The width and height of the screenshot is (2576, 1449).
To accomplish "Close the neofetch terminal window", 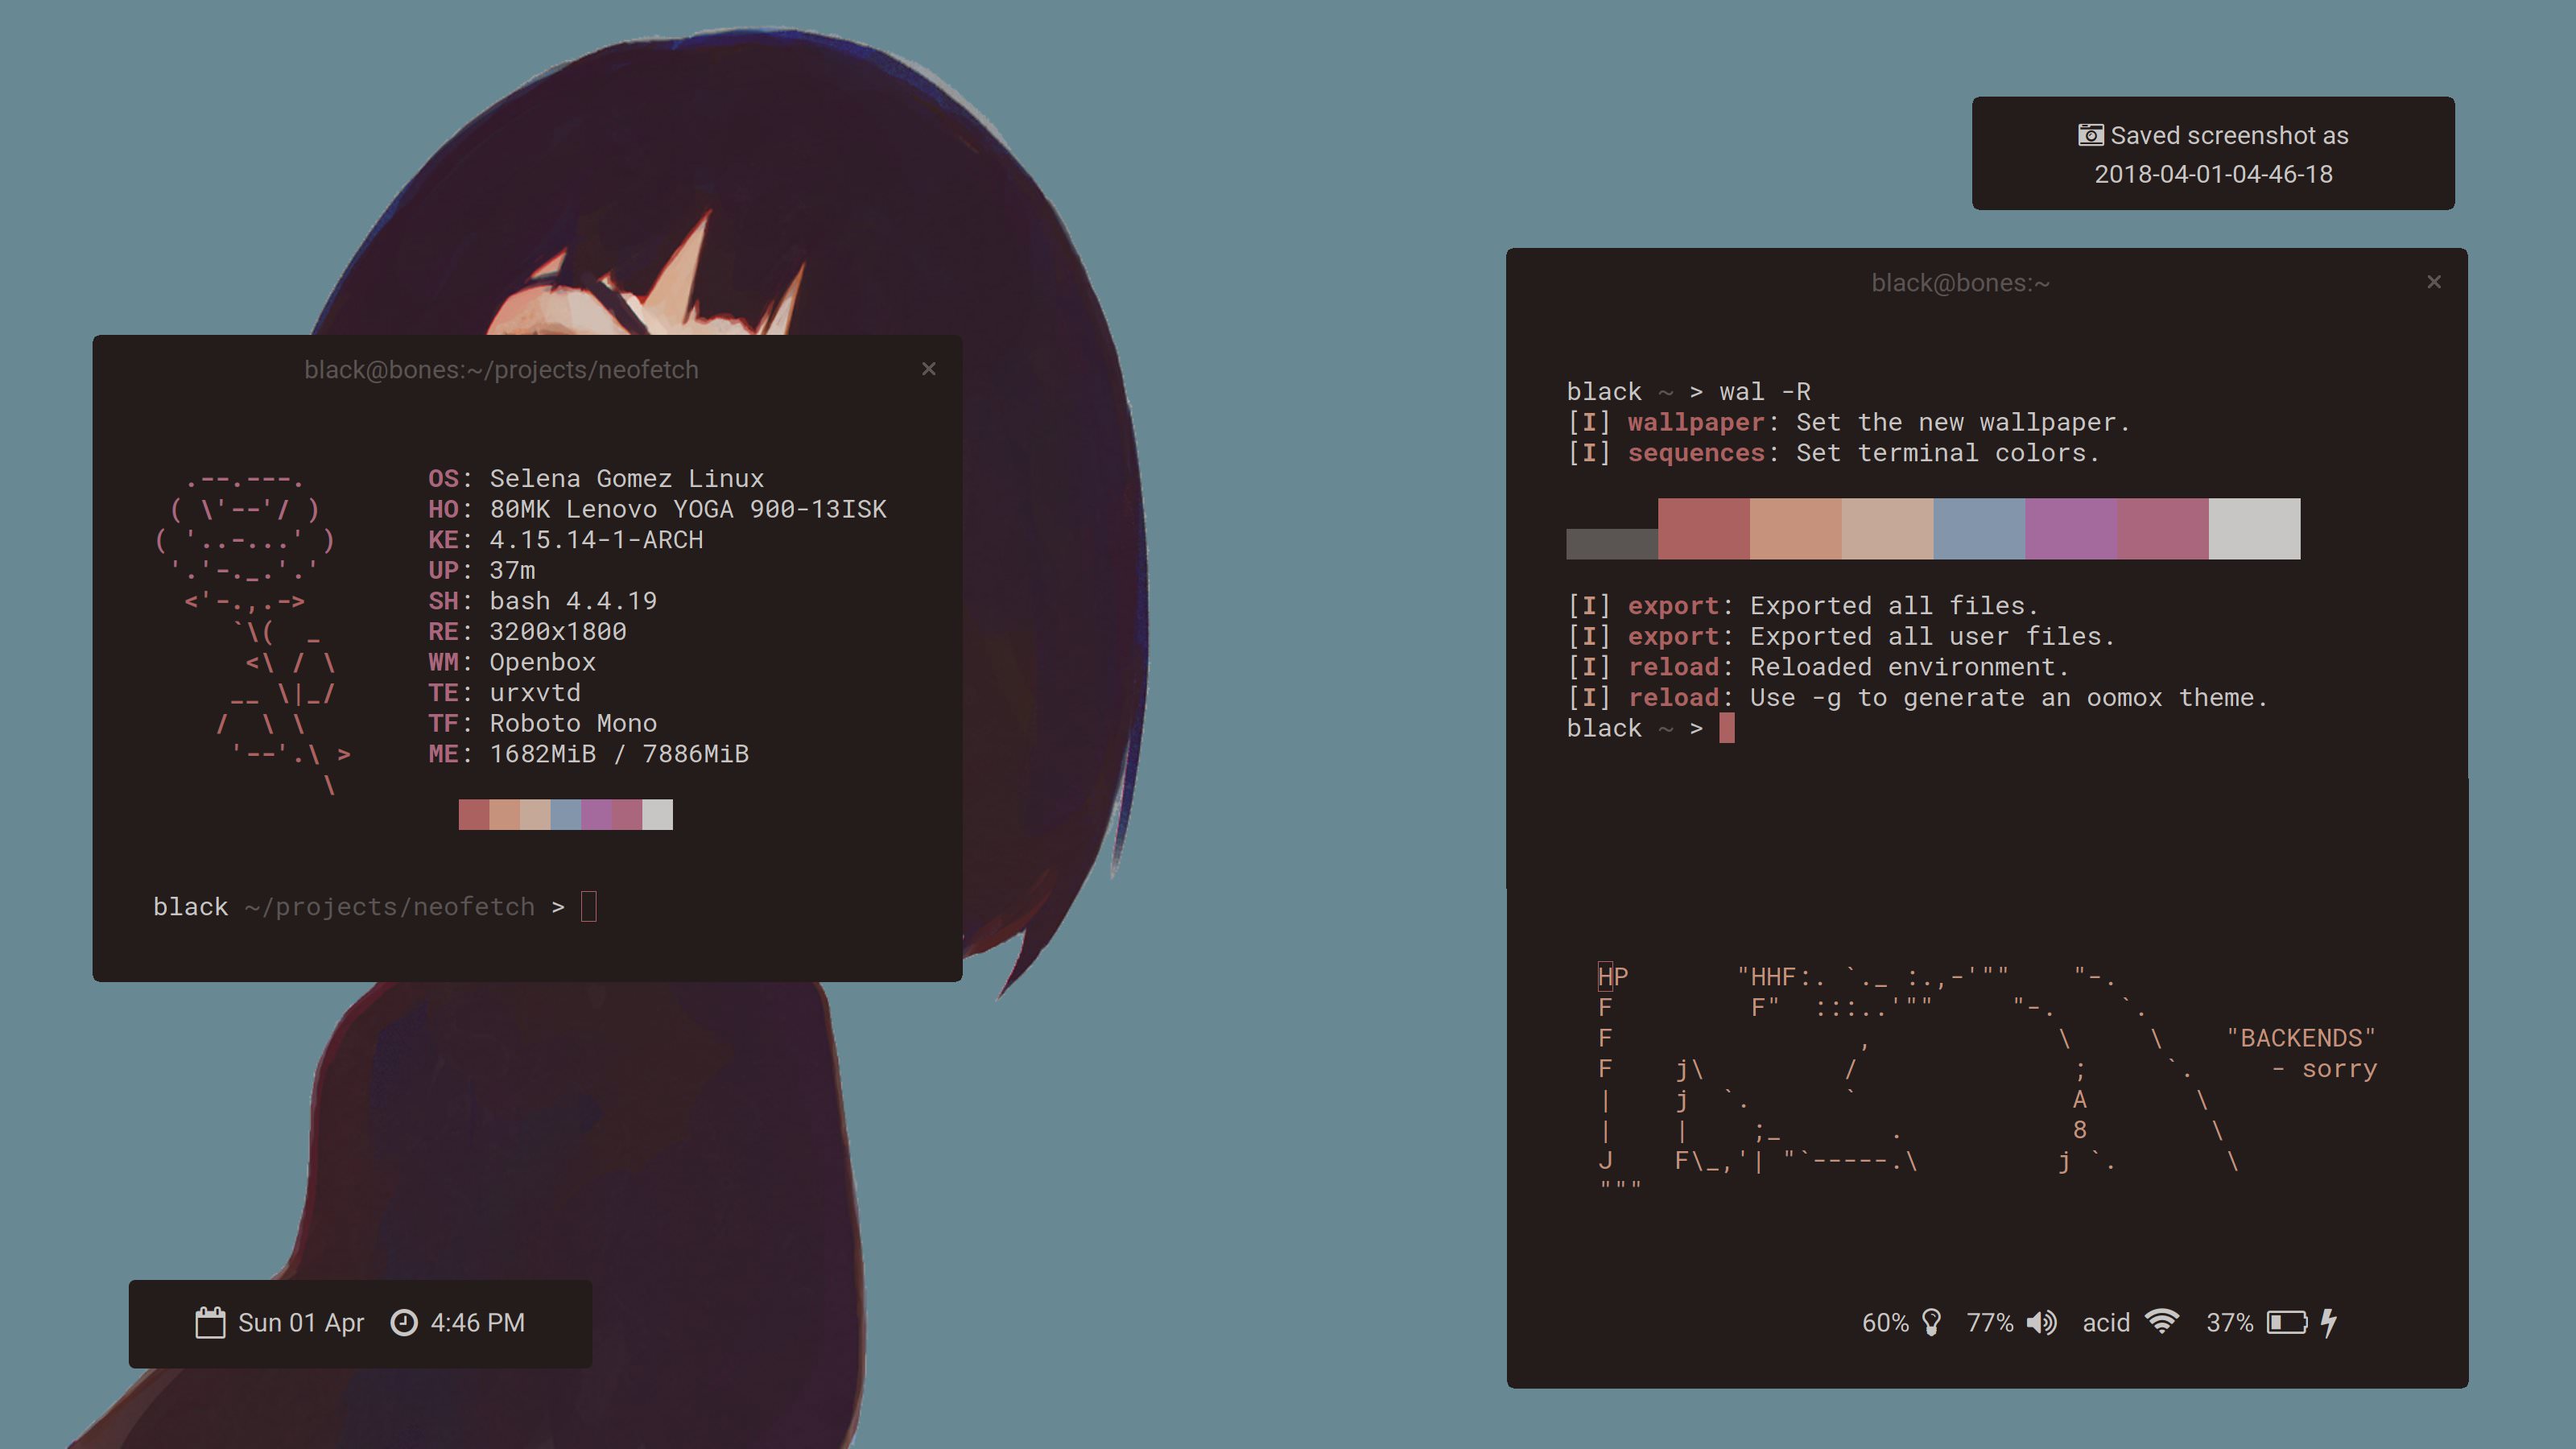I will click(928, 369).
